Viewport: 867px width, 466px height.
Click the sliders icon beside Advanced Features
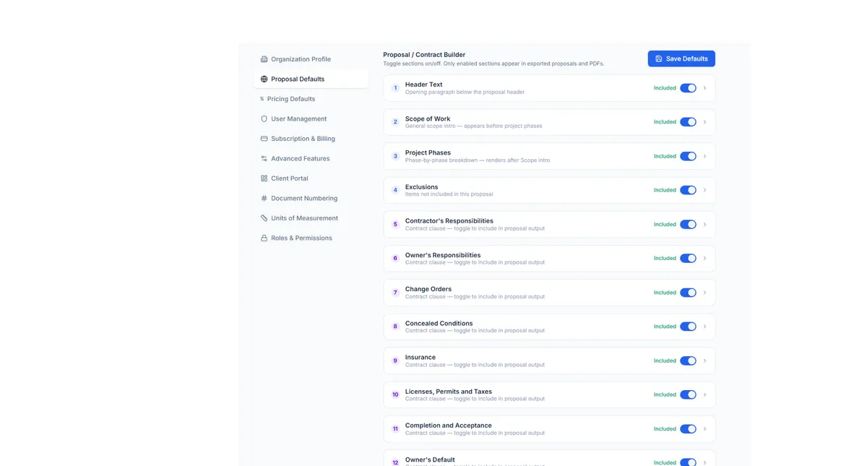pyautogui.click(x=264, y=159)
